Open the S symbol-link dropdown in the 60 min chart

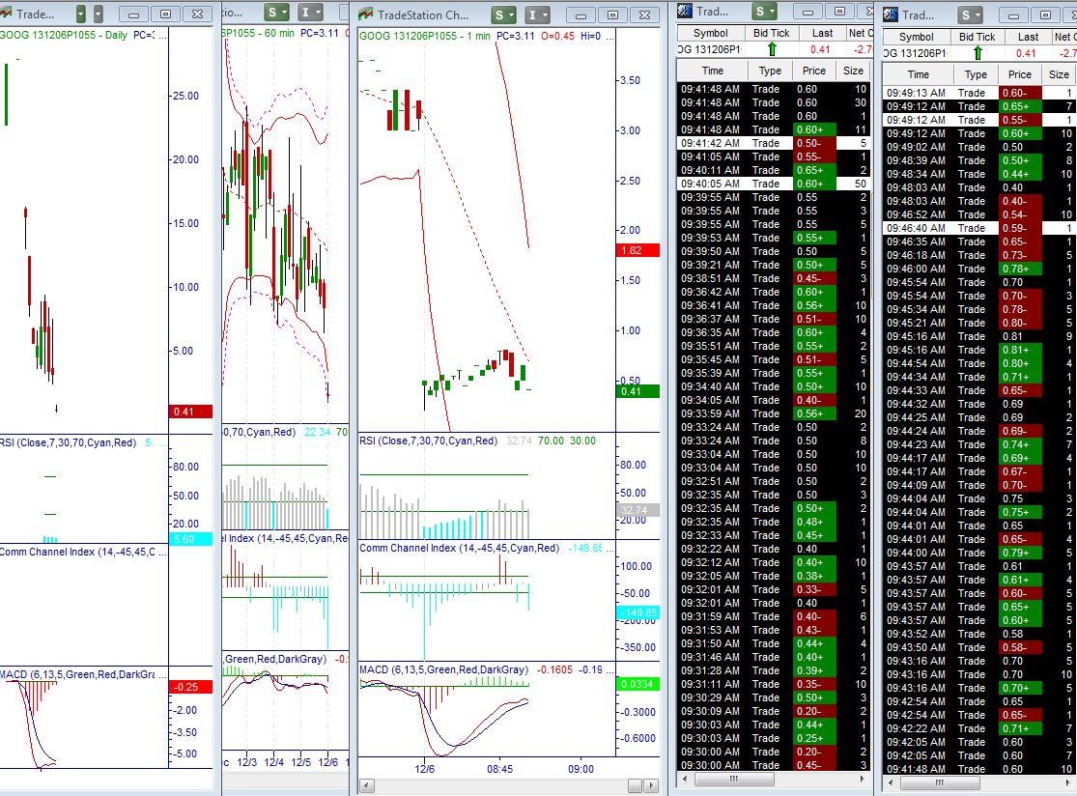click(277, 13)
